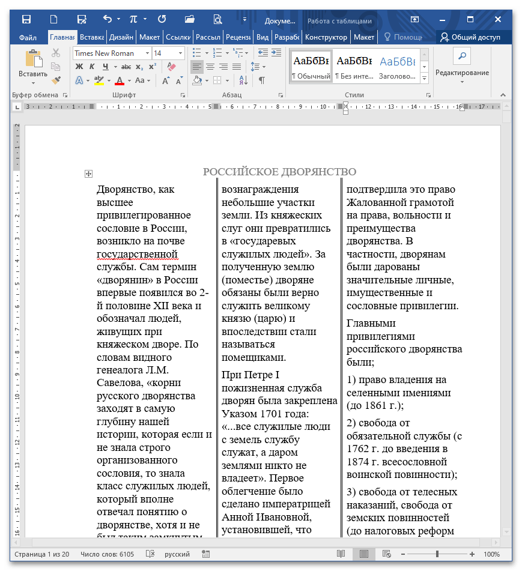
Task: Open print preview from quick access toolbar
Action: [x=217, y=19]
